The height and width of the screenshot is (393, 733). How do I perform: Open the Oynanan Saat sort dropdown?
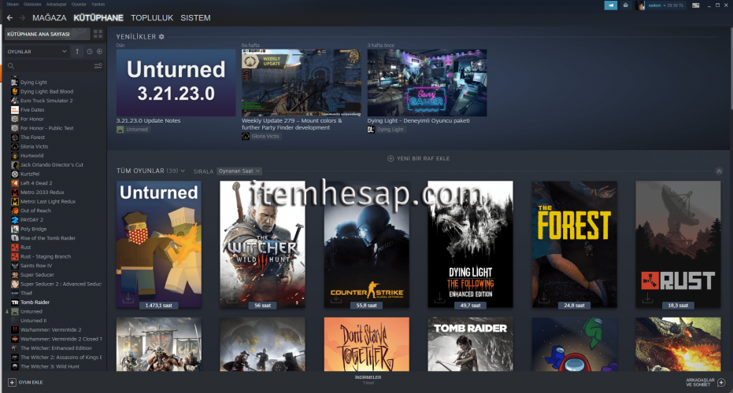[x=240, y=171]
